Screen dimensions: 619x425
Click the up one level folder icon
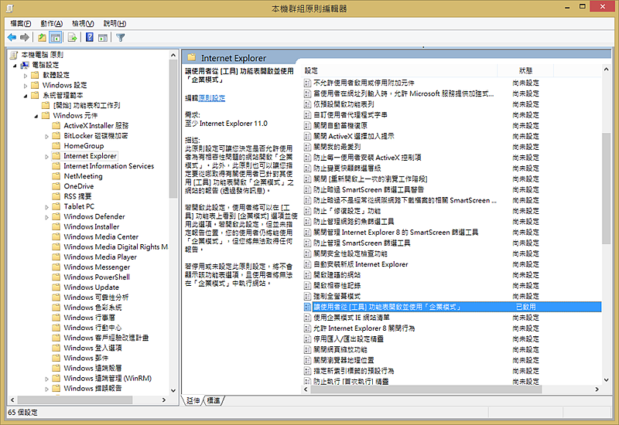point(42,37)
